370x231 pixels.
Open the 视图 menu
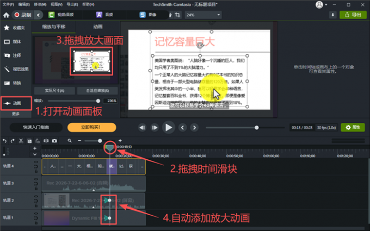pyautogui.click(x=57, y=4)
